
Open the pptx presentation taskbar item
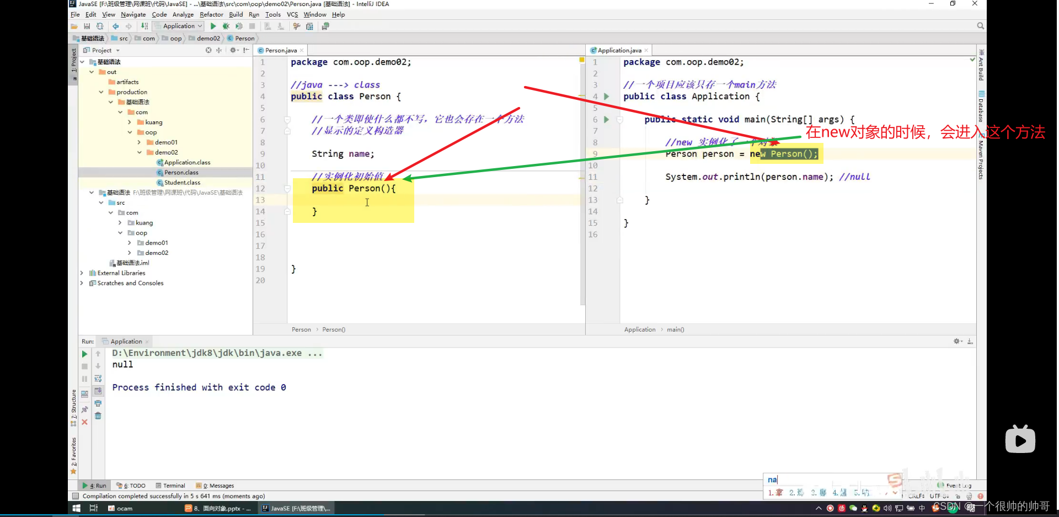coord(218,508)
